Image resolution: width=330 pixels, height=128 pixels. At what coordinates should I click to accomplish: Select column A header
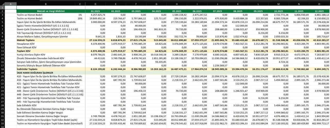10,4
